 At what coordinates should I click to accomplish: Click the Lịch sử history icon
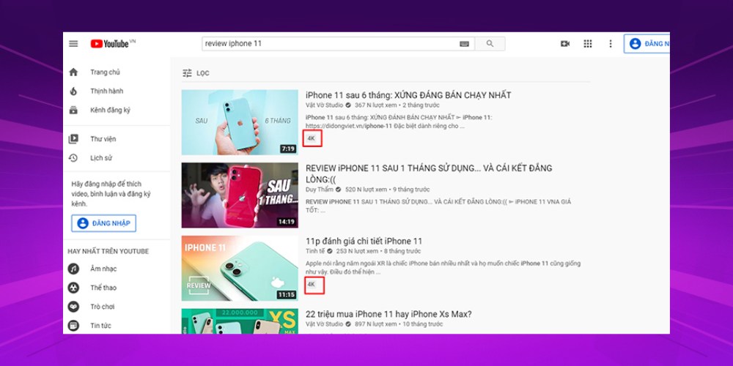pos(73,158)
